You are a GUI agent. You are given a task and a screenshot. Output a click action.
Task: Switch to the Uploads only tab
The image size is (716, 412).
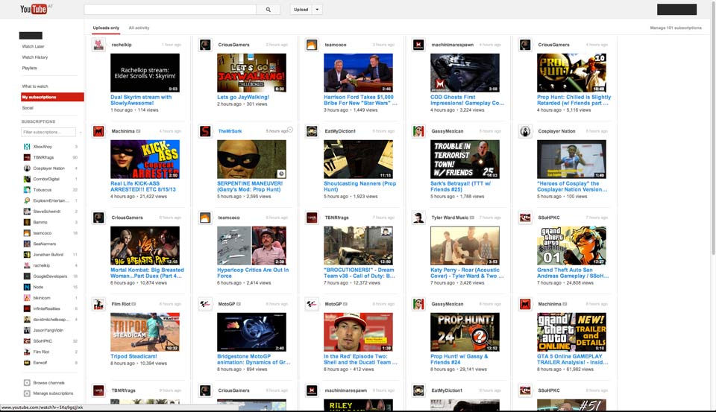tap(106, 28)
